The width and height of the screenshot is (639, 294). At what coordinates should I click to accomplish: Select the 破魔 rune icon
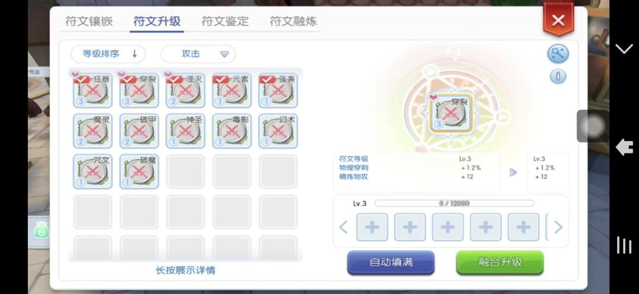(x=139, y=172)
